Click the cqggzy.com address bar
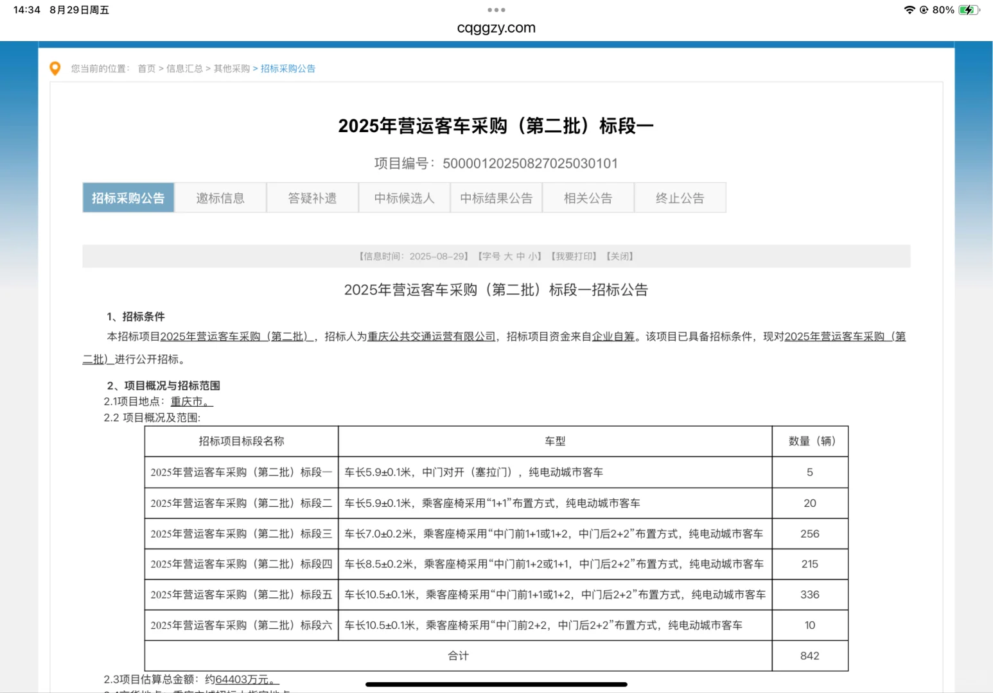Viewport: 993px width, 693px height. (496, 28)
